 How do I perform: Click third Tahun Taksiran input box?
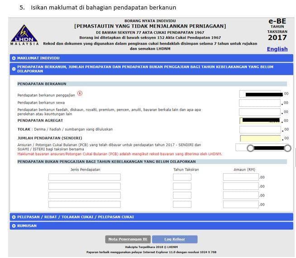pos(182,195)
